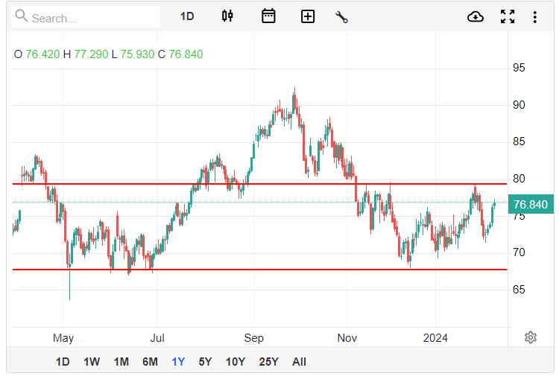Click the May label on time axis
Screen dimensions: 559x385
pos(63,337)
